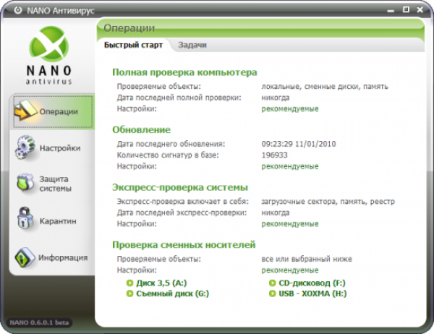Click text все или выбранный ниже

[307, 259]
